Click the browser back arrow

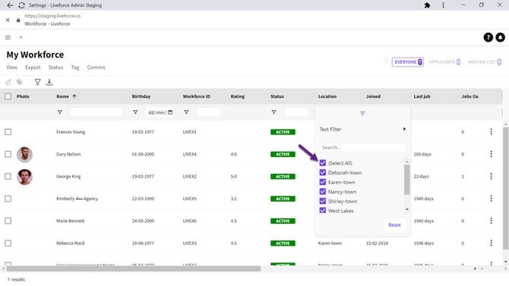click(x=10, y=5)
